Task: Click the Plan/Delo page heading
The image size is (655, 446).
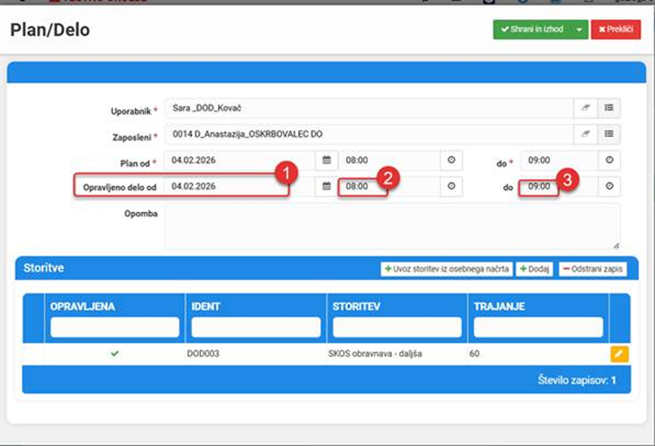Action: [x=50, y=30]
